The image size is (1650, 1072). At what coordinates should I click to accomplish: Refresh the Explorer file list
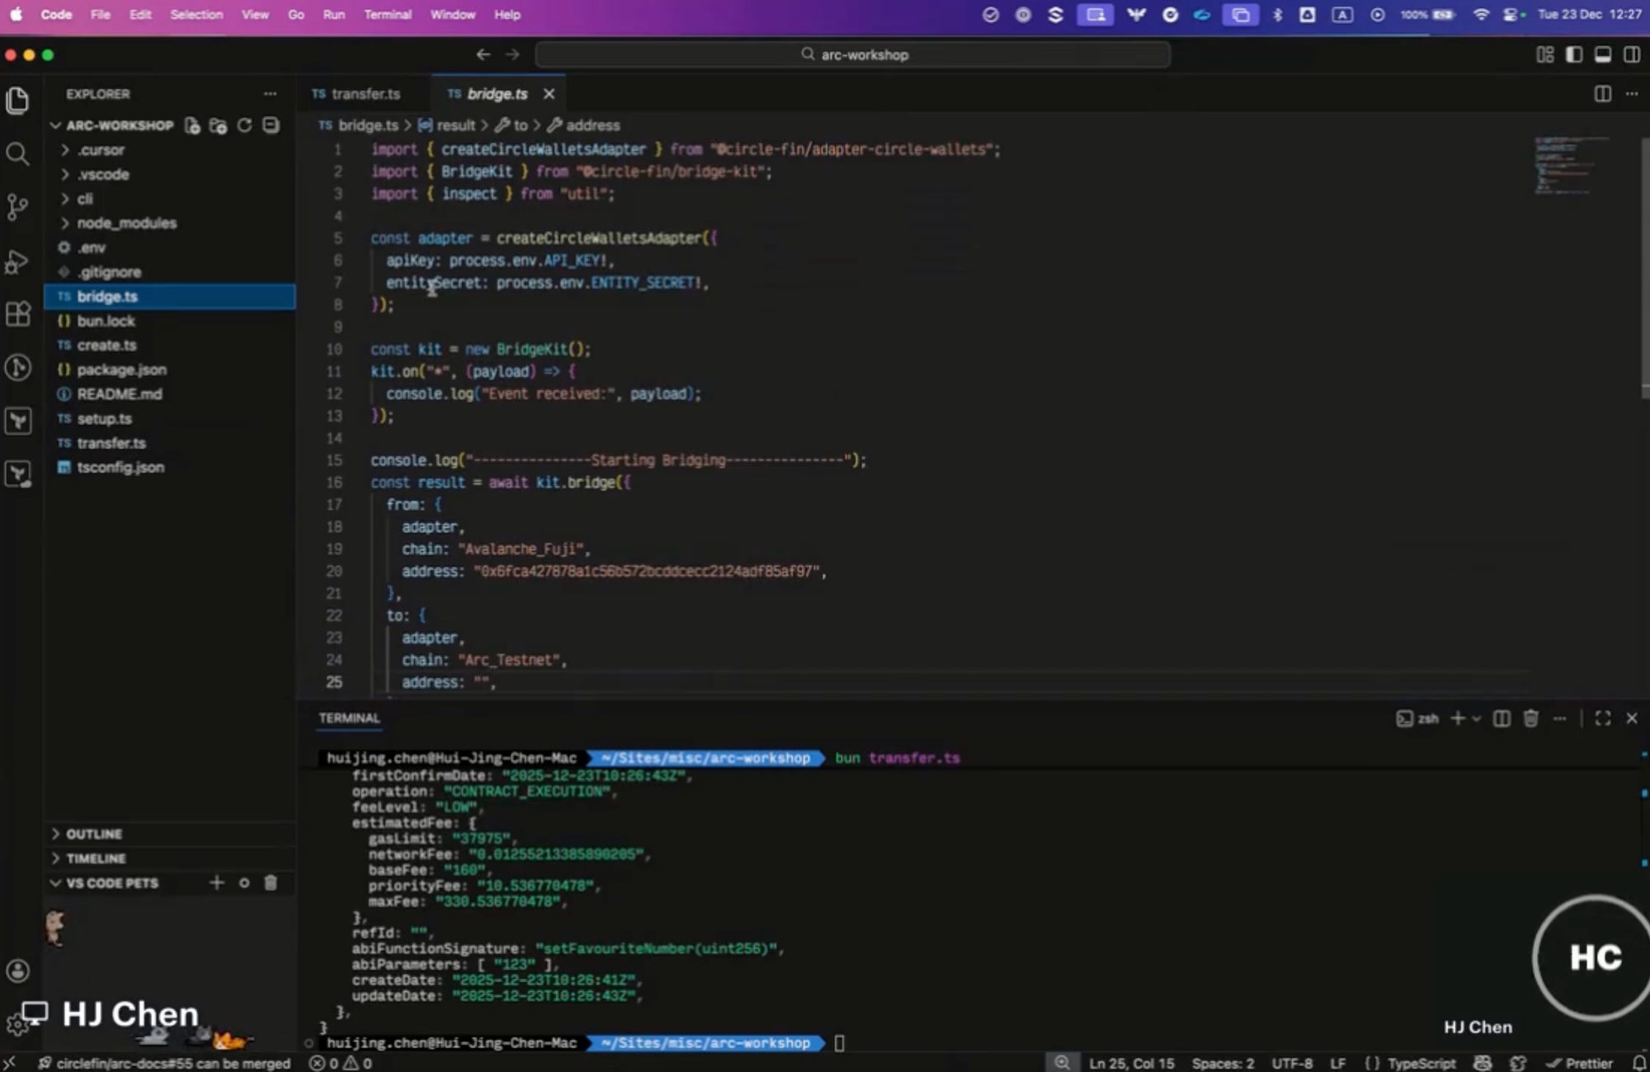[245, 125]
